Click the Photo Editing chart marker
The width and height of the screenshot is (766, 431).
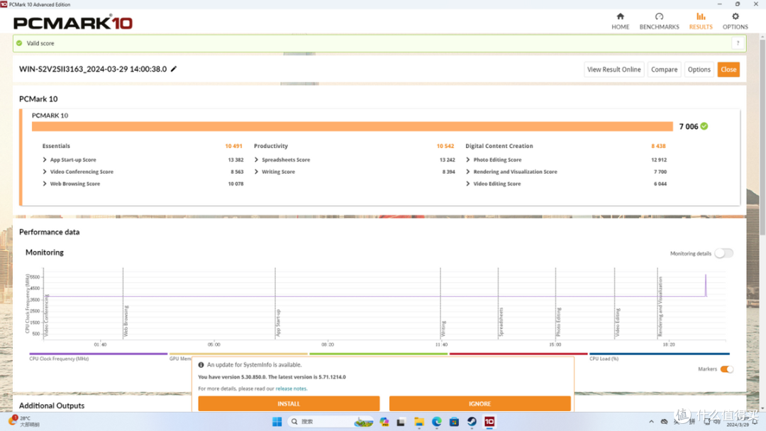click(558, 322)
